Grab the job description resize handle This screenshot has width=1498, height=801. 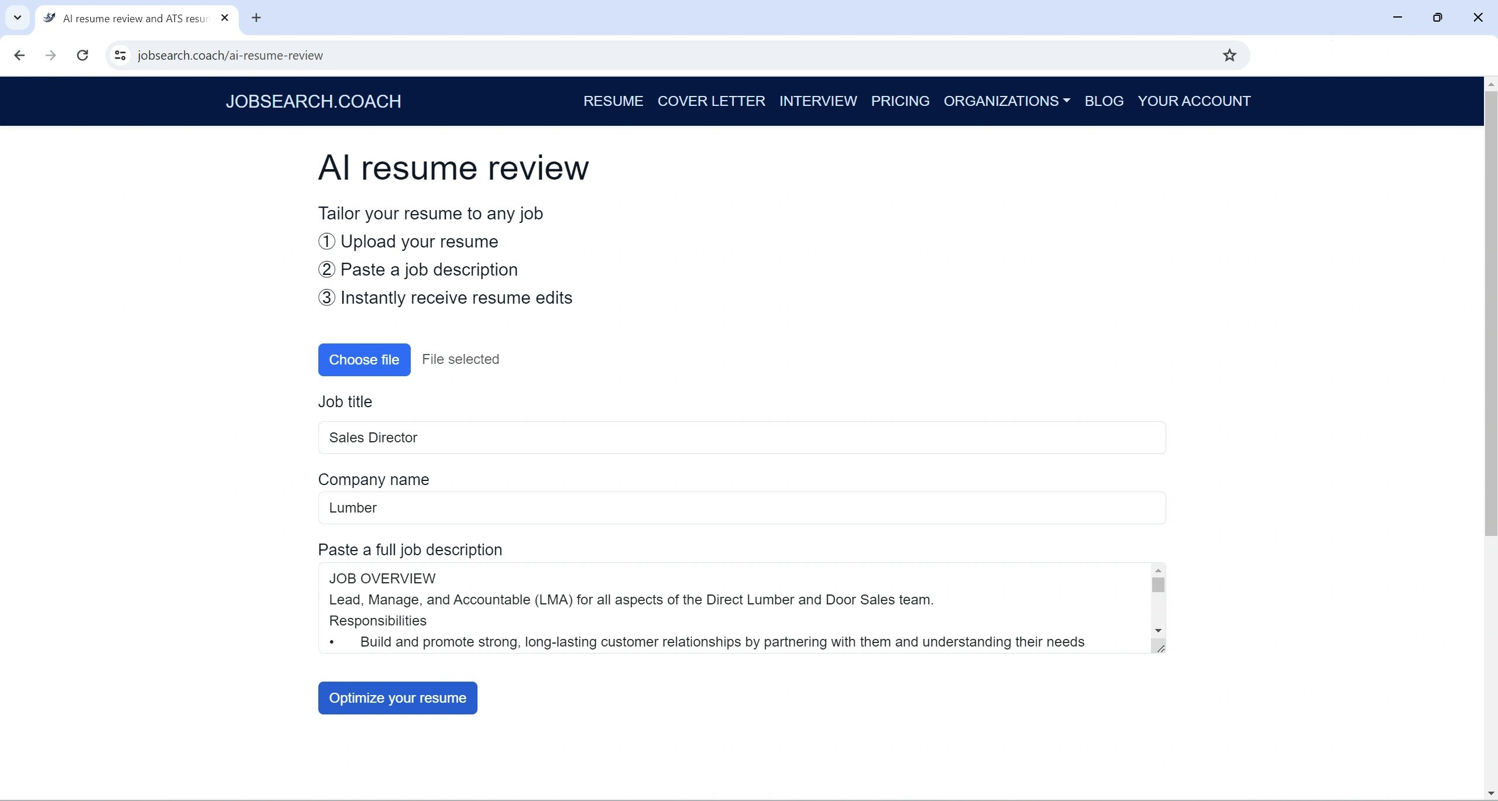tap(1160, 648)
